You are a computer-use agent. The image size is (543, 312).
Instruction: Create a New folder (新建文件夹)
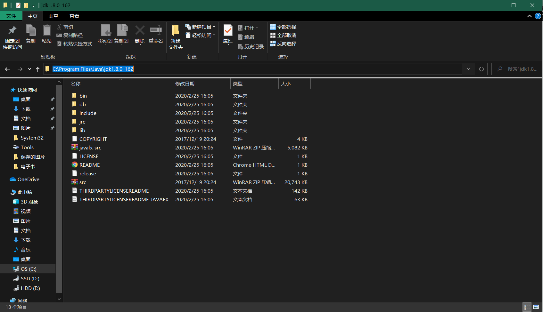[x=176, y=37]
